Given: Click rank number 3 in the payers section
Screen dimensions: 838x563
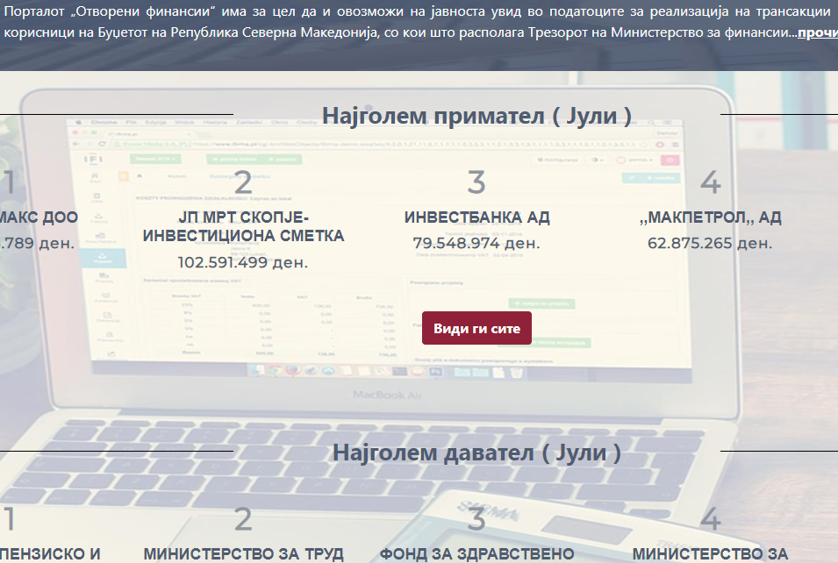Looking at the screenshot, I should tap(476, 520).
